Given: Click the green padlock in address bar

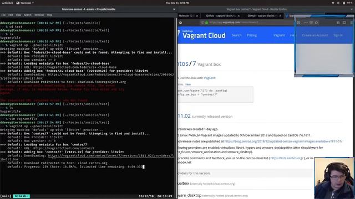Looking at the screenshot, I should pos(206,23).
